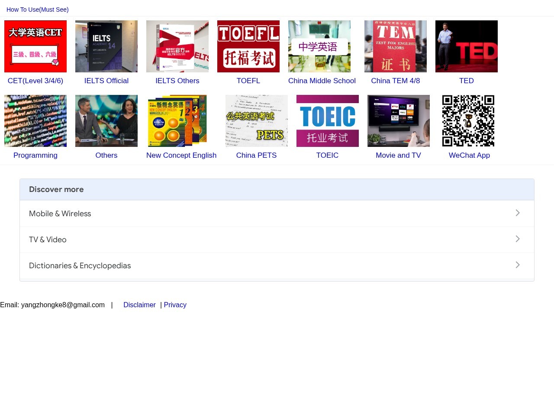This screenshot has height=416, width=554.
Task: Open the Privacy link
Action: click(x=175, y=305)
